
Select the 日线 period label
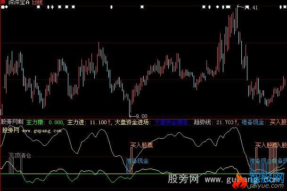37,2
